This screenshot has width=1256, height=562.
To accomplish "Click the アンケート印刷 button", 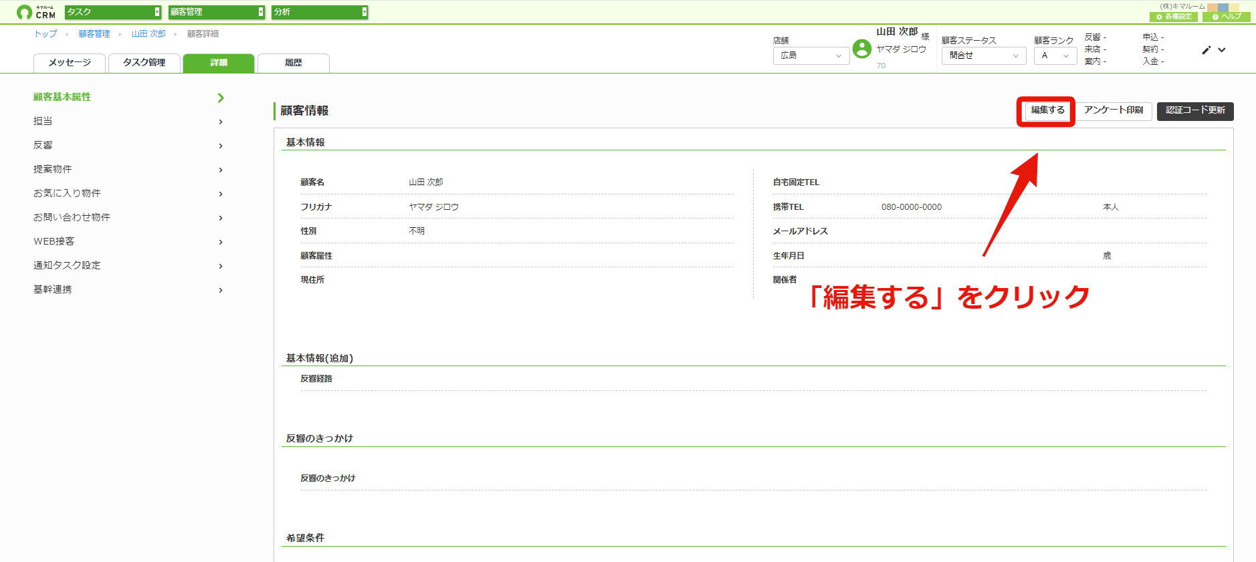I will [1114, 110].
